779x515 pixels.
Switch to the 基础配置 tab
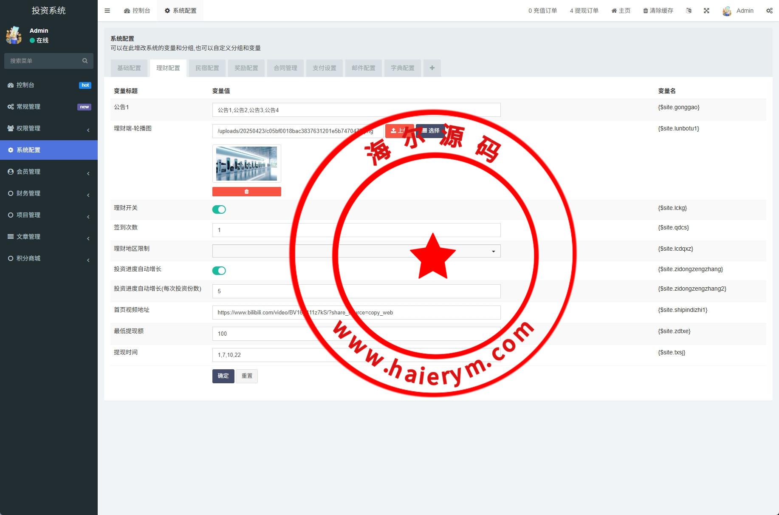(129, 68)
